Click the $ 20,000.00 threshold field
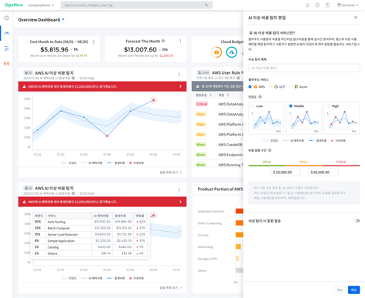The height and width of the screenshot is (298, 365). pyautogui.click(x=285, y=172)
